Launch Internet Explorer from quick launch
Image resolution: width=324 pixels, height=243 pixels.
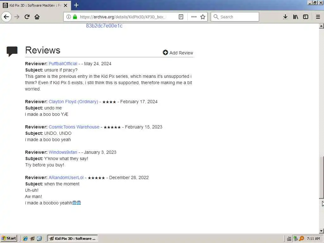[25, 239]
